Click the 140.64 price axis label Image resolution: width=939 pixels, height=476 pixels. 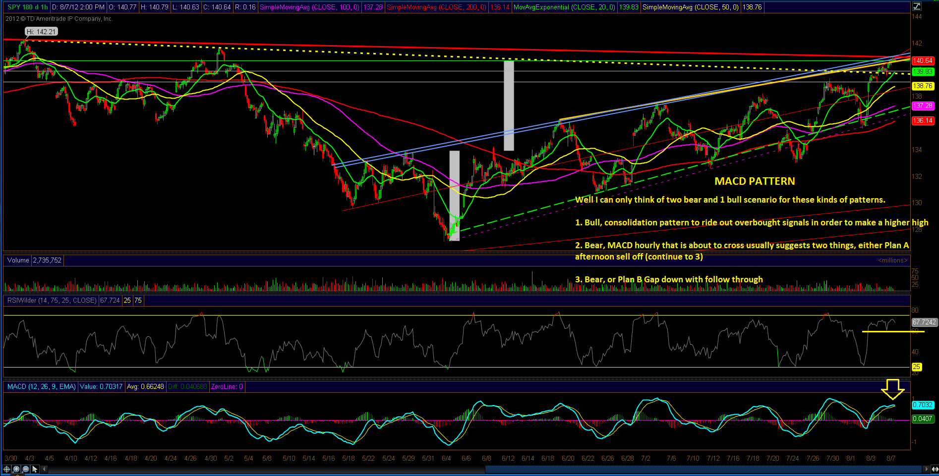point(923,61)
